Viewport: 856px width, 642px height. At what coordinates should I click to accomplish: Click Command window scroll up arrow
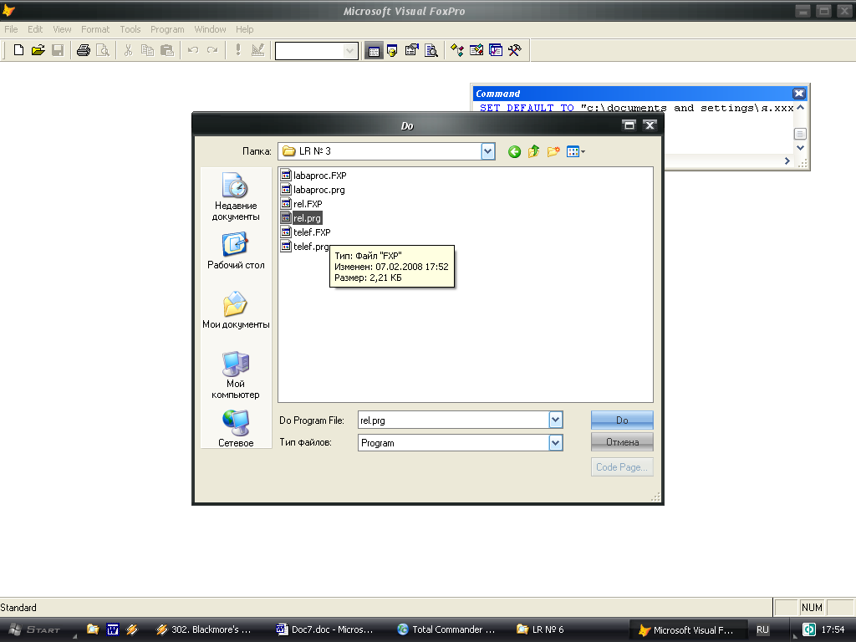[800, 108]
